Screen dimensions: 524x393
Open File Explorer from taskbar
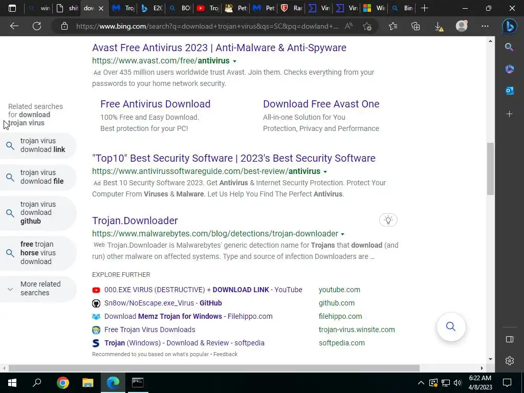coord(88,382)
